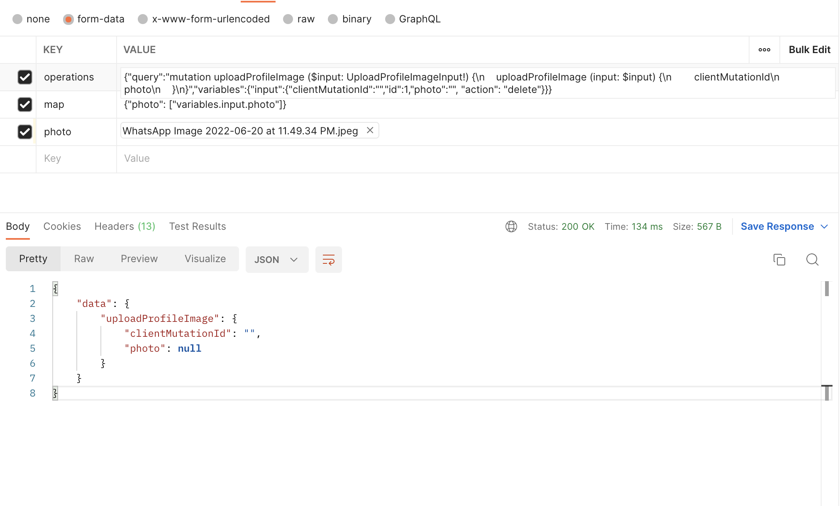Choose GraphQL body type
Viewport: 840px width, 506px height.
[x=390, y=19]
